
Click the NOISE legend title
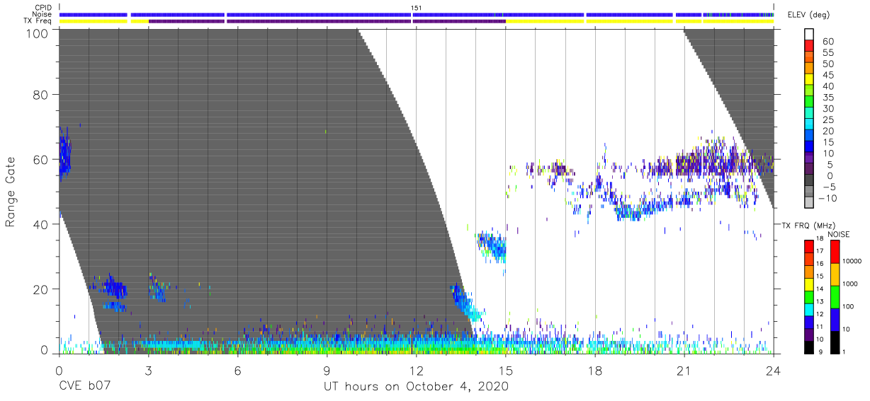838,234
